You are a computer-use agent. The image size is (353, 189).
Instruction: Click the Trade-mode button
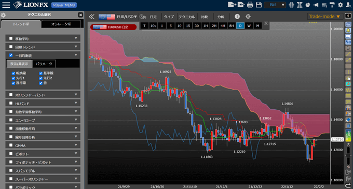click(x=324, y=17)
